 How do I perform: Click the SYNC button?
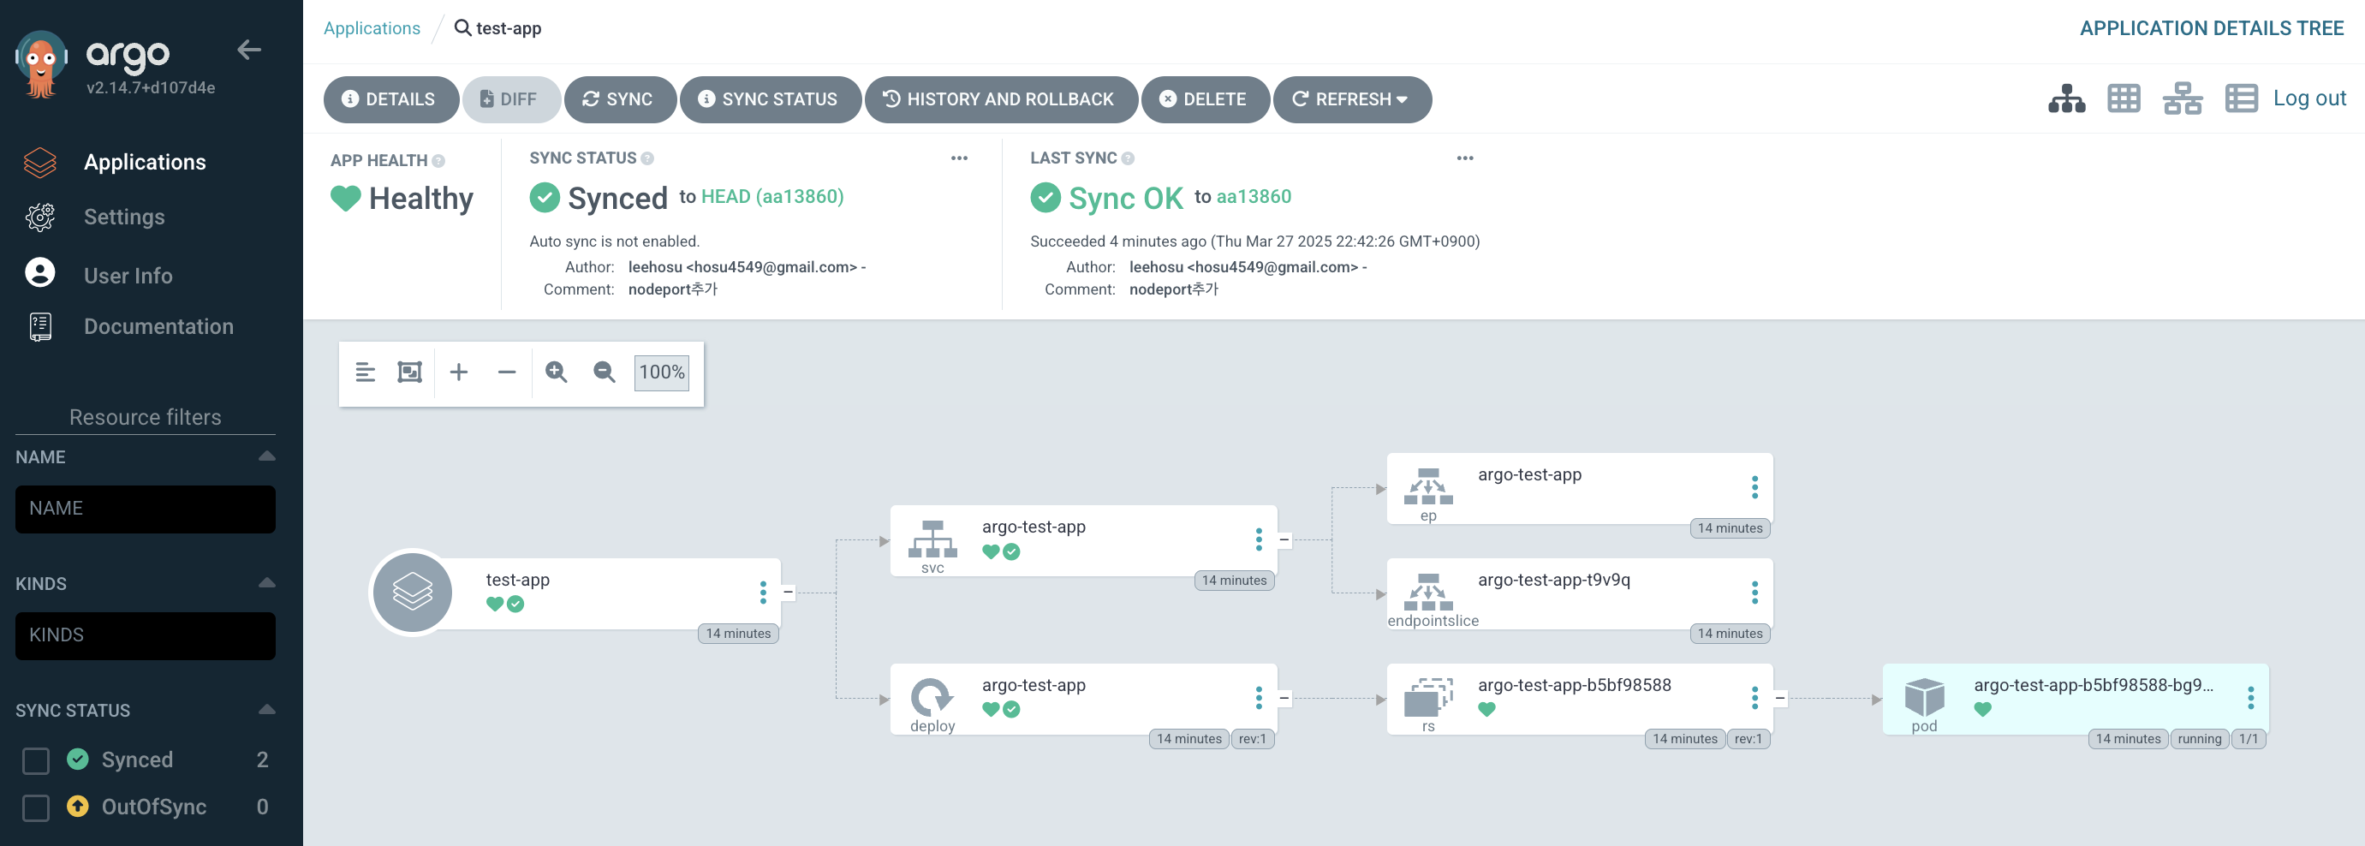(620, 99)
